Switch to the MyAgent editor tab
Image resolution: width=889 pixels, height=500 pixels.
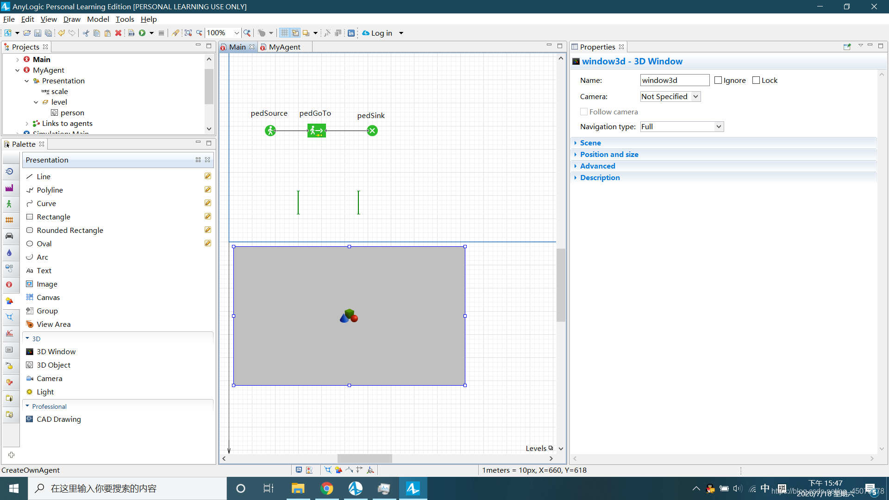(x=284, y=47)
